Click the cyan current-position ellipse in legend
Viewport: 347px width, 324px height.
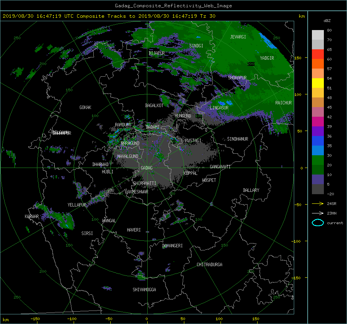(318, 223)
